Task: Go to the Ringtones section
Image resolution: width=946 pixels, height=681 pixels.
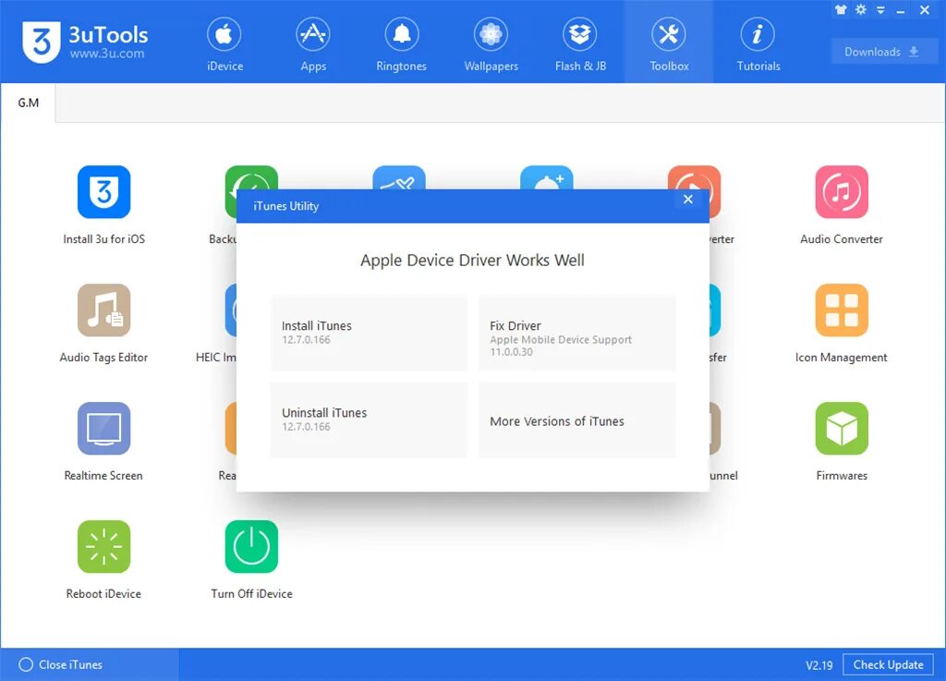Action: tap(401, 44)
